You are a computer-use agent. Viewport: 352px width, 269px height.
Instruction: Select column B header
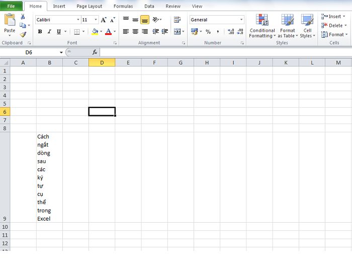49,62
